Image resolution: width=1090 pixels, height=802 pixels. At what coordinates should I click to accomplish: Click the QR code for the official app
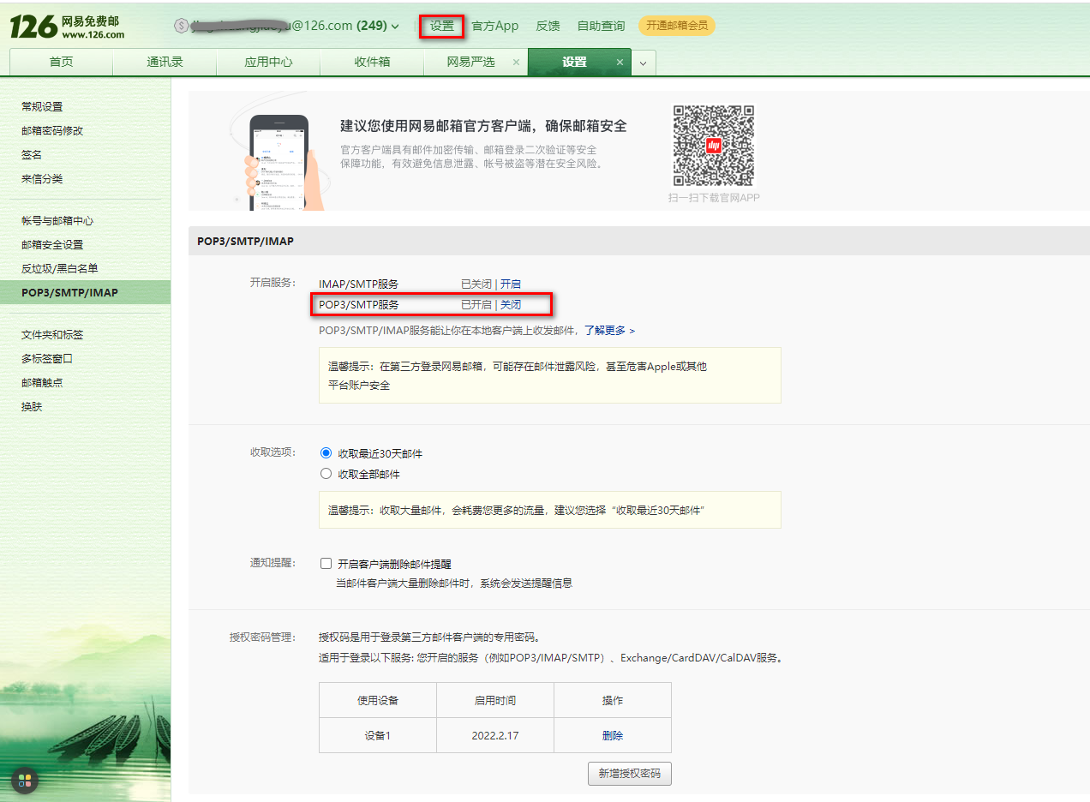click(x=713, y=146)
